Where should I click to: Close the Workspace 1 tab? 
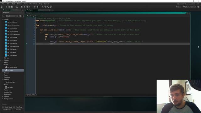(37, 10)
